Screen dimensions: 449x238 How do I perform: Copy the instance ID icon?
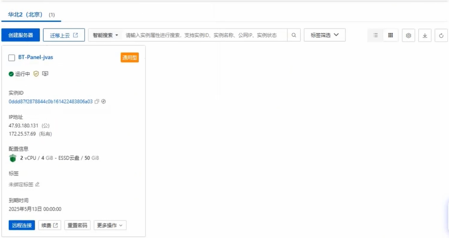[97, 102]
